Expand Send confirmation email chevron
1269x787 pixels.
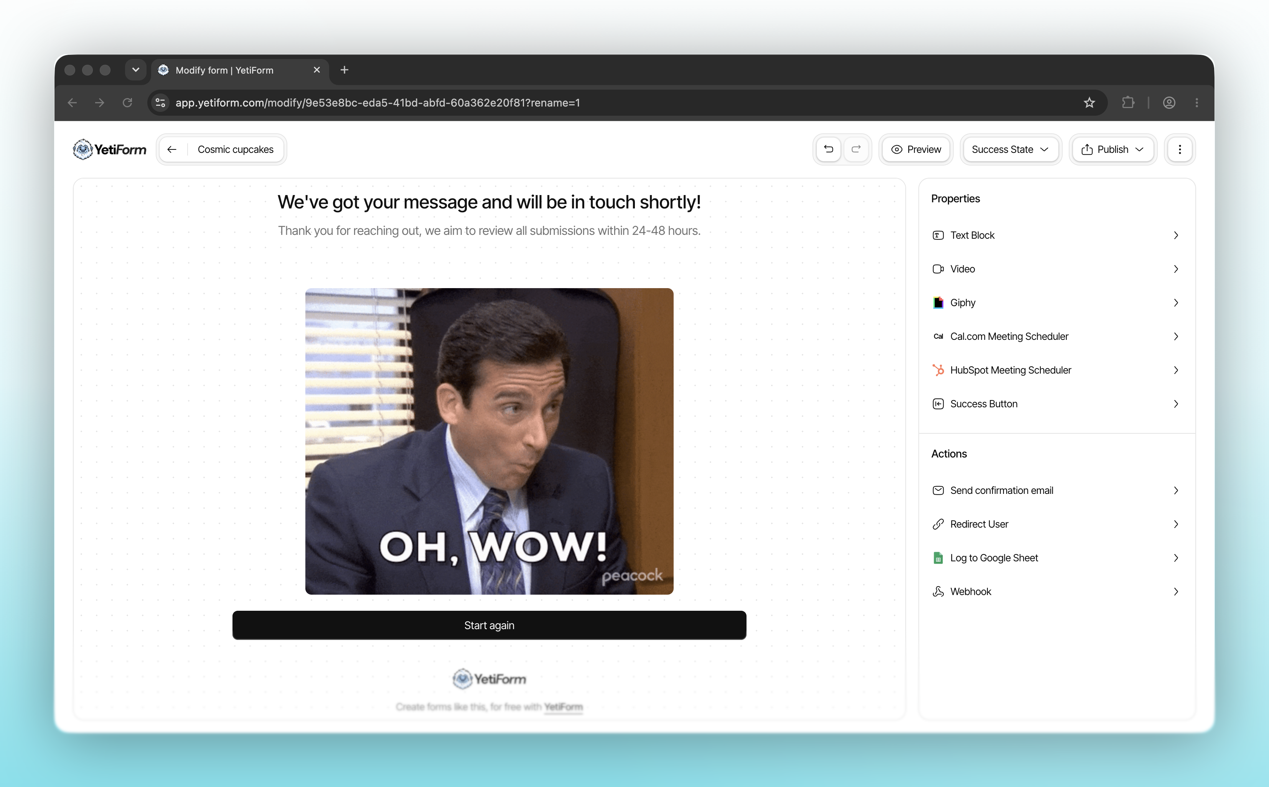1176,490
